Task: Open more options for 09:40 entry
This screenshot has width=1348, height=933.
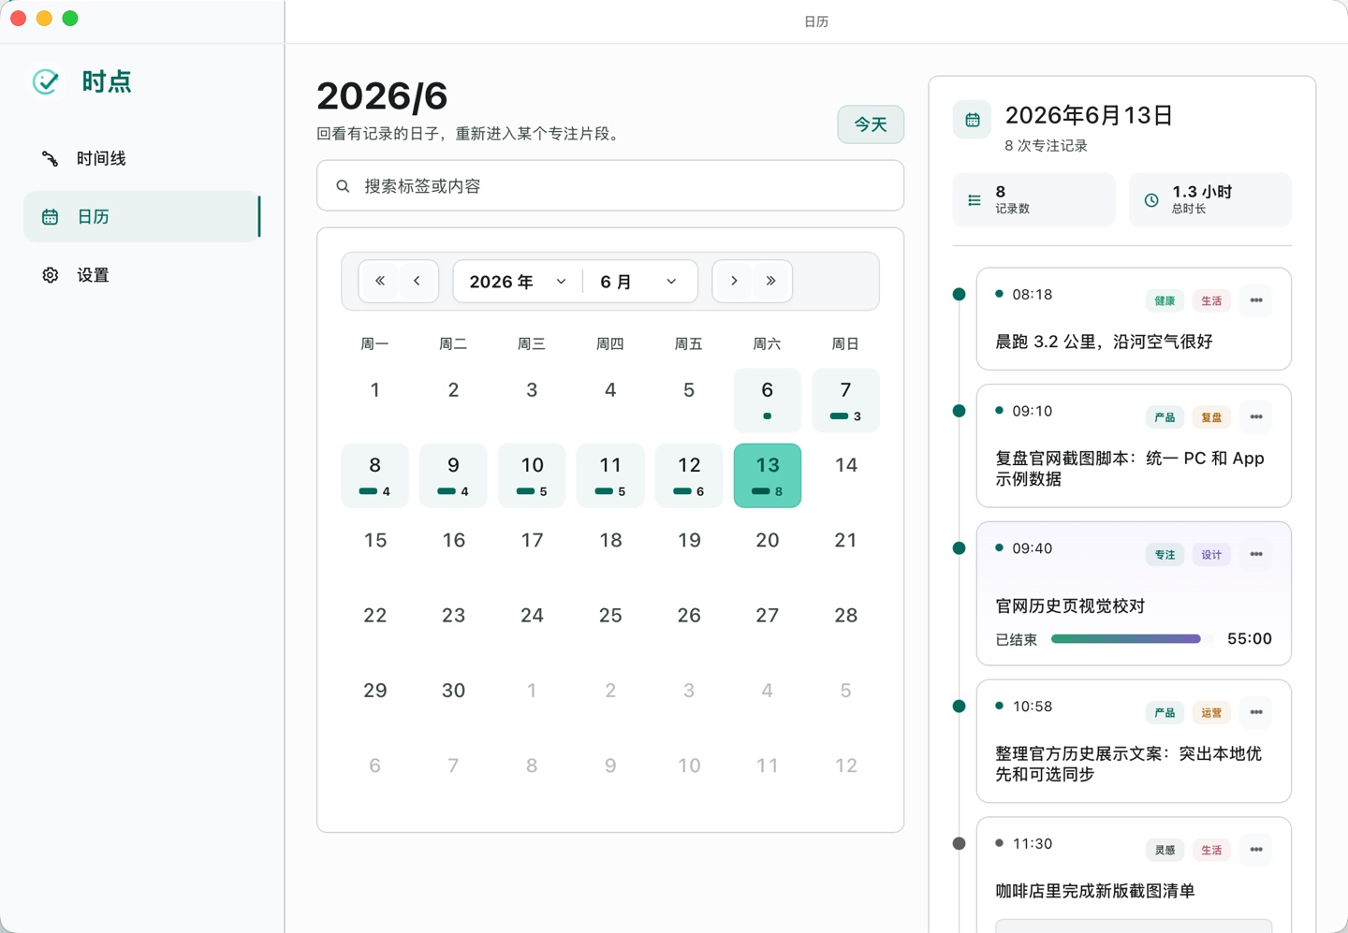Action: pyautogui.click(x=1256, y=555)
